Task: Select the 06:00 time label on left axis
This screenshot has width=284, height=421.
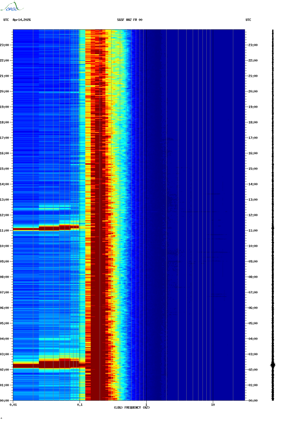Action: [4, 308]
